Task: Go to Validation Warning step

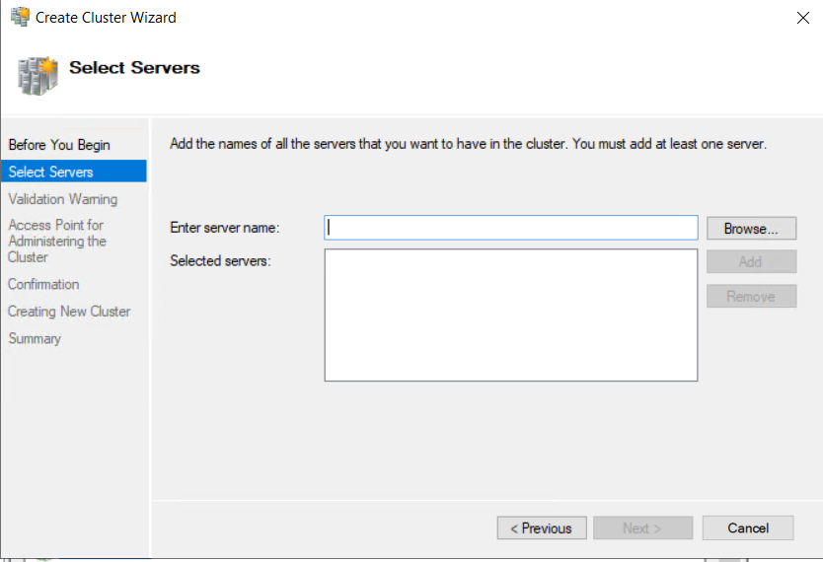Action: pos(63,199)
